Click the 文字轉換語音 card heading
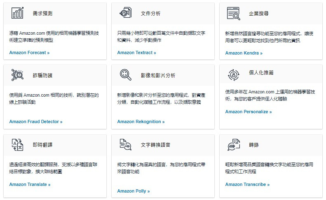Image resolution: width=326 pixels, height=200 pixels. (155, 145)
